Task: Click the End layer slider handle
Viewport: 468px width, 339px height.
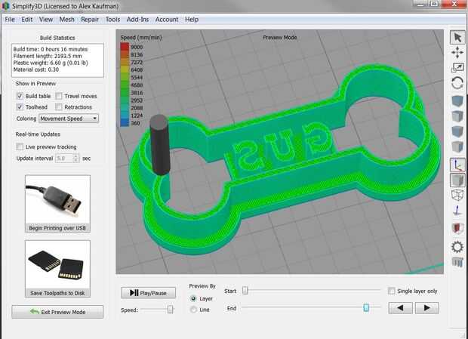Action: [366, 307]
